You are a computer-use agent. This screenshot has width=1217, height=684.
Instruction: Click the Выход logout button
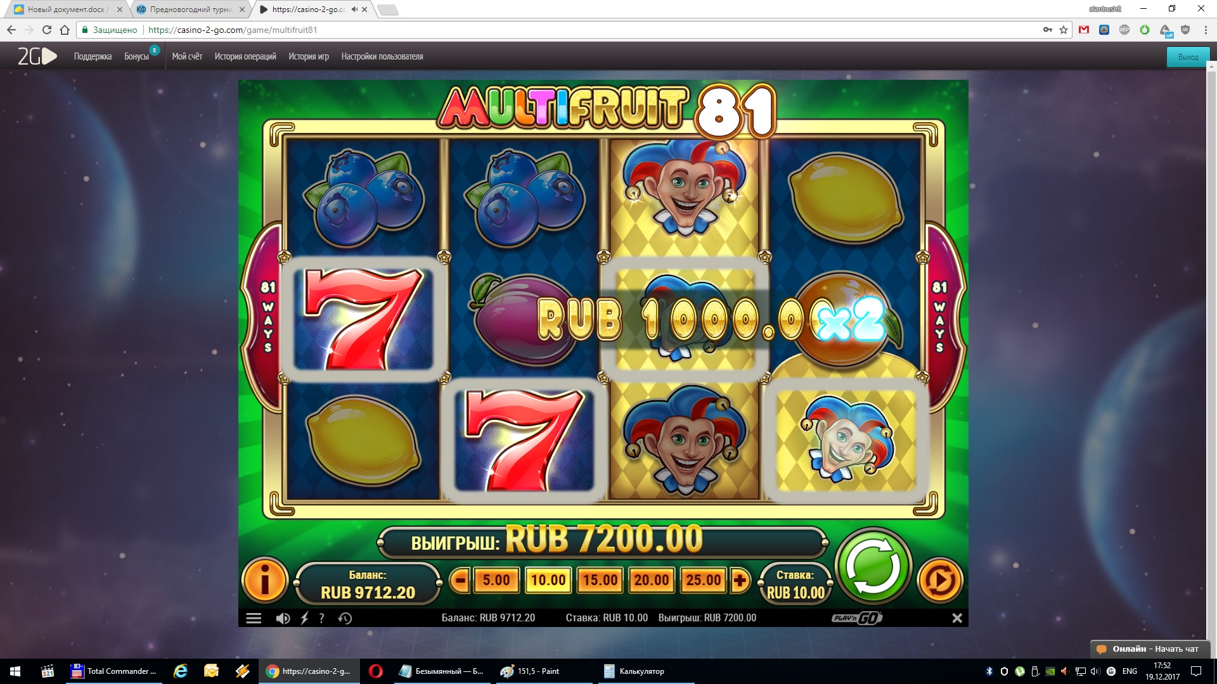click(1188, 57)
